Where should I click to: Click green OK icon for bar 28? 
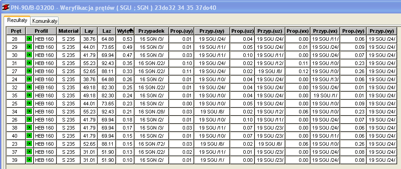[29, 39]
